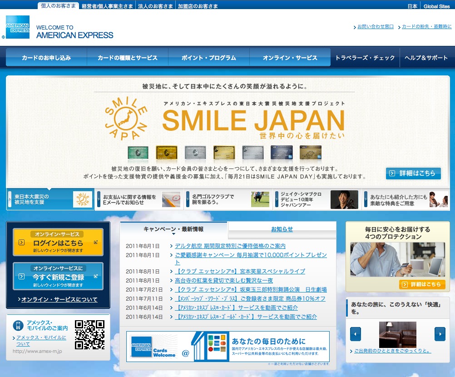The image size is (455, 377).
Task: Open 高台寺の紅葉を貸切で news link
Action: [224, 280]
